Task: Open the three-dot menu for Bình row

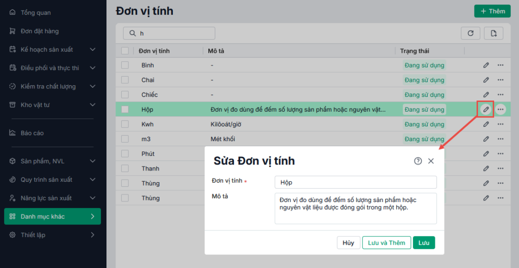Action: (500, 65)
